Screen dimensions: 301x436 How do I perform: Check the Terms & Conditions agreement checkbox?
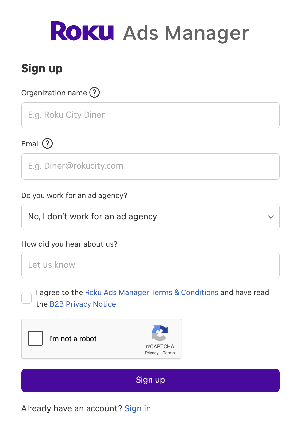tap(27, 298)
